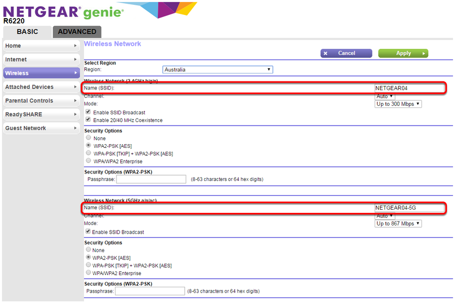
Task: Open Parental Controls page
Action: pyautogui.click(x=41, y=101)
